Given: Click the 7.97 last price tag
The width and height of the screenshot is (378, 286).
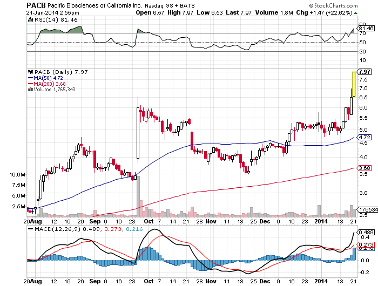Looking at the screenshot, I should click(x=364, y=72).
